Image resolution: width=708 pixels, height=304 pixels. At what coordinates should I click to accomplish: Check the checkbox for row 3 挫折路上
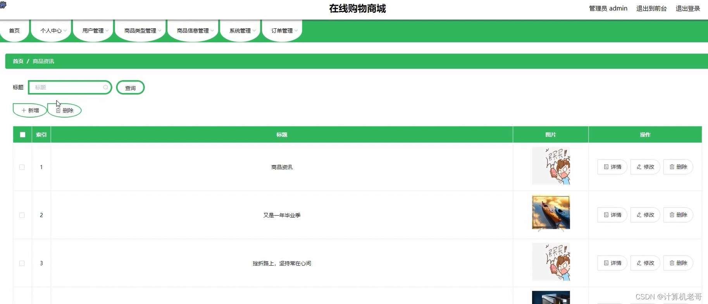pos(22,263)
